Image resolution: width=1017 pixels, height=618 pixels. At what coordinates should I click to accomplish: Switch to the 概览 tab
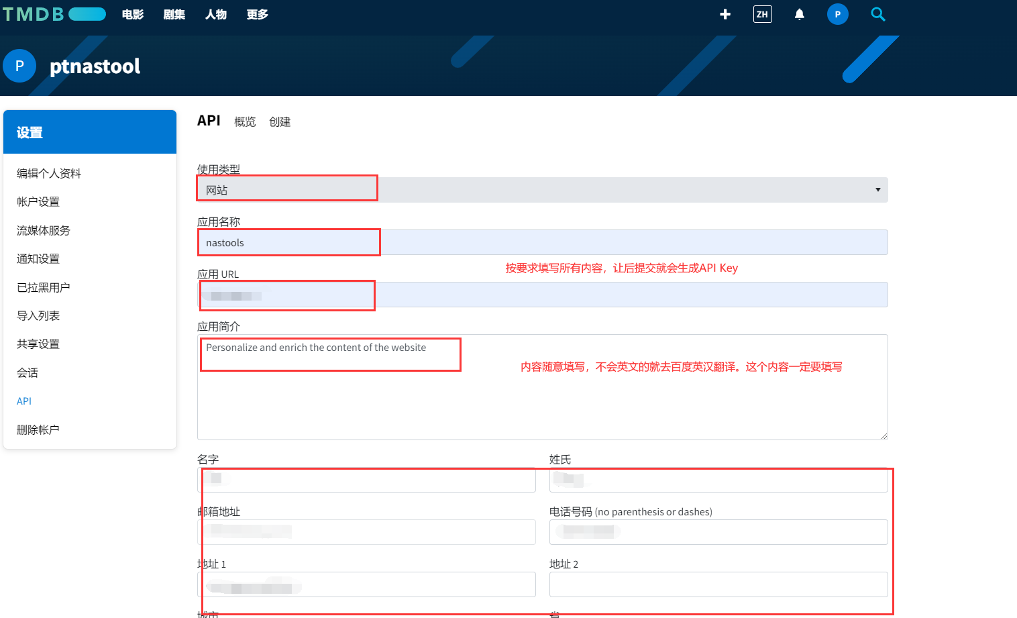pyautogui.click(x=245, y=121)
